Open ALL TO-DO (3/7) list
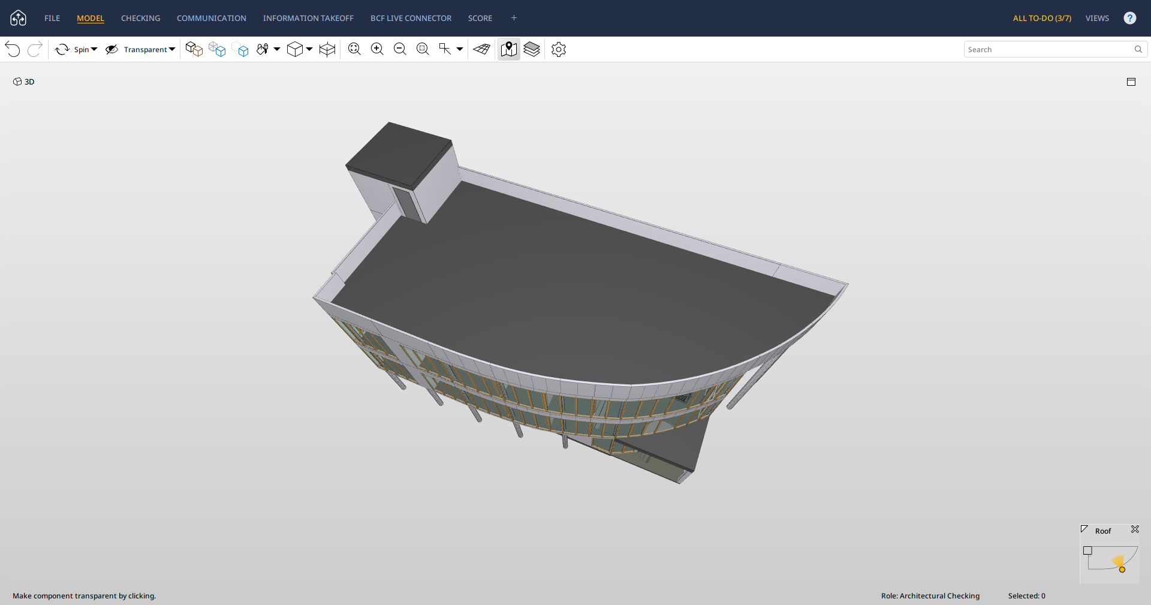The height and width of the screenshot is (605, 1151). click(x=1042, y=18)
